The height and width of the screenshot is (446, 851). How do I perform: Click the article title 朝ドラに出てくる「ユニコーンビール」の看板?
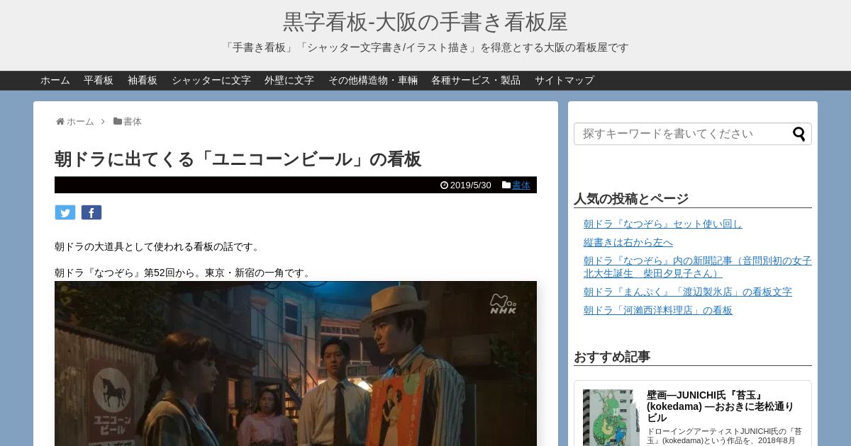[238, 159]
